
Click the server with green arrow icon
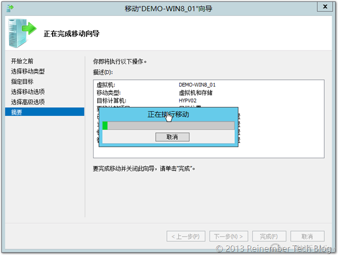[x=22, y=33]
